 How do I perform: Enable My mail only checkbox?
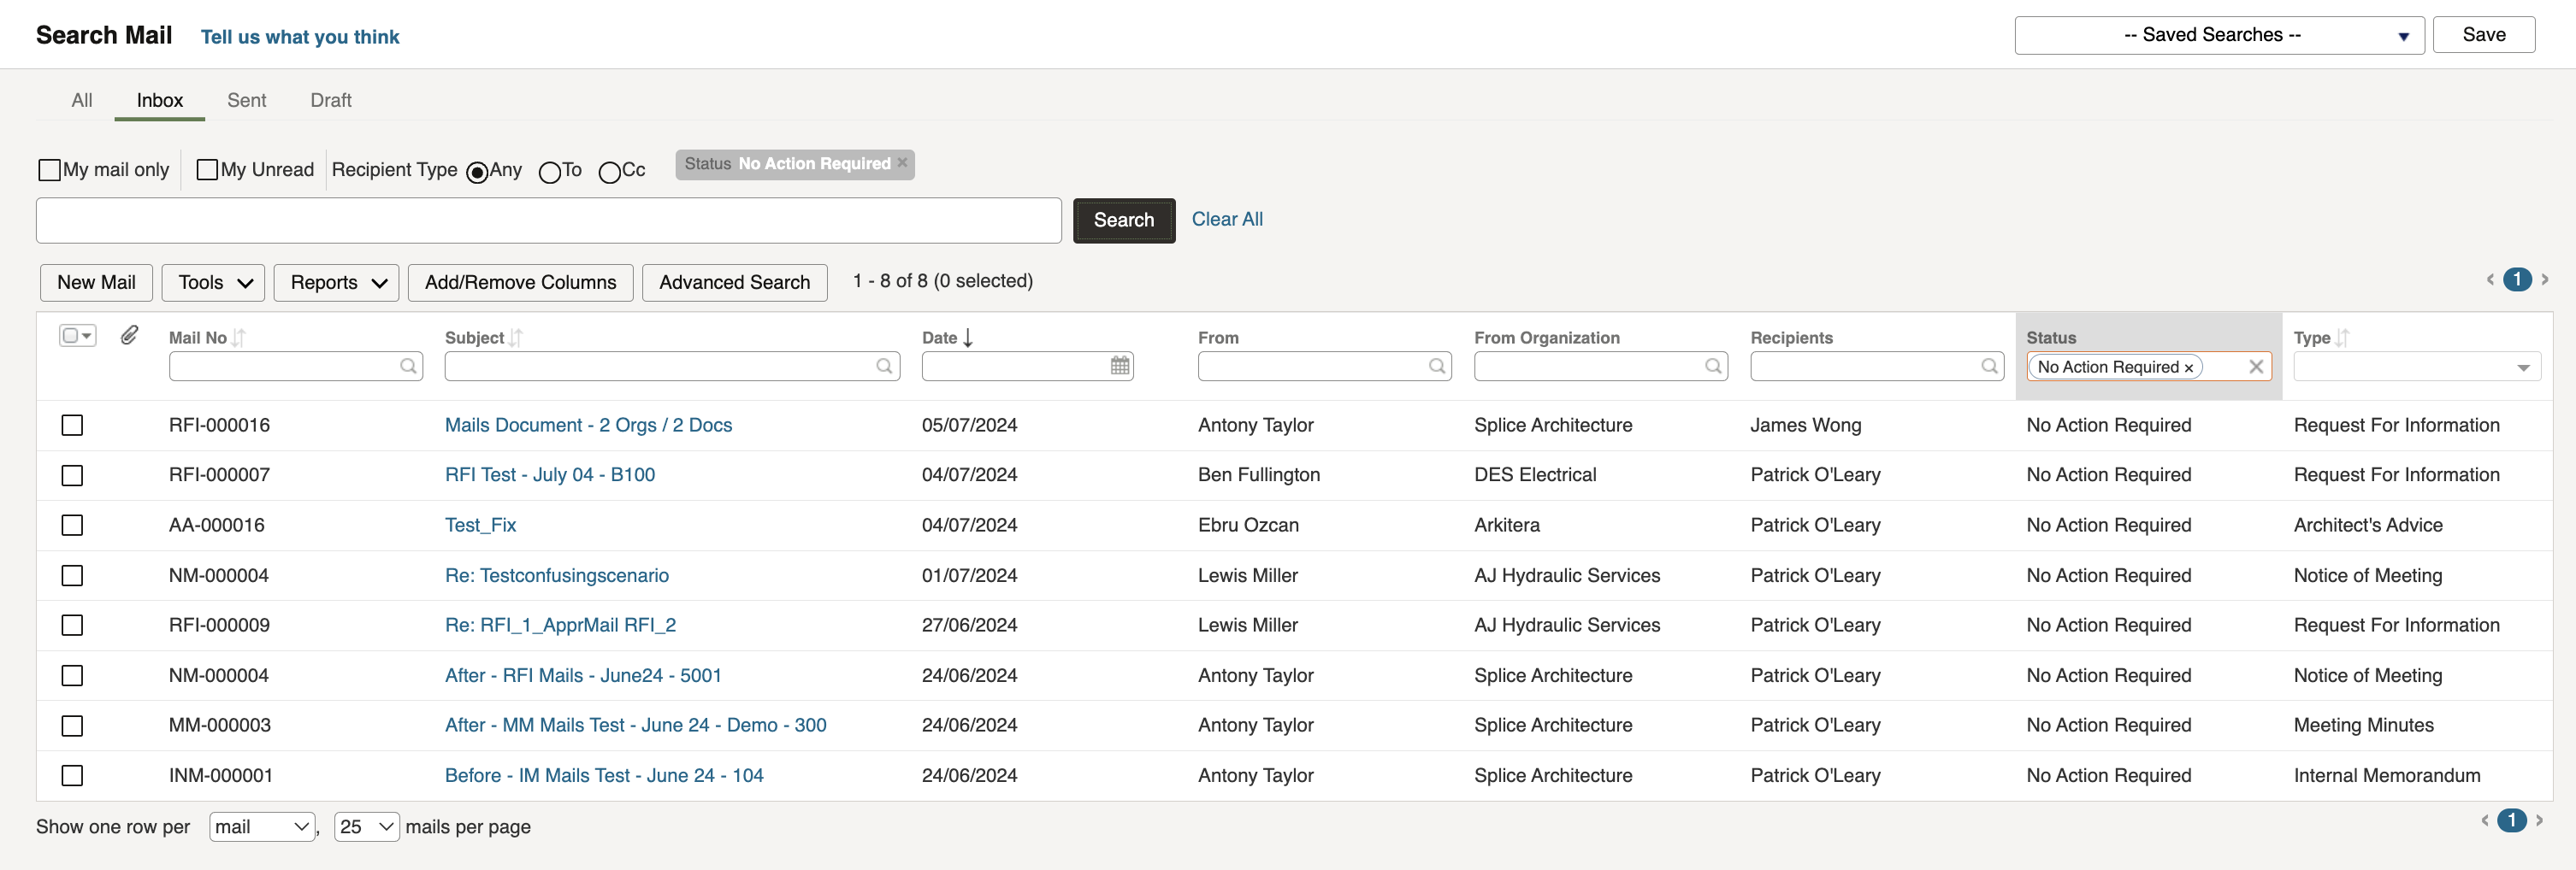coord(49,170)
